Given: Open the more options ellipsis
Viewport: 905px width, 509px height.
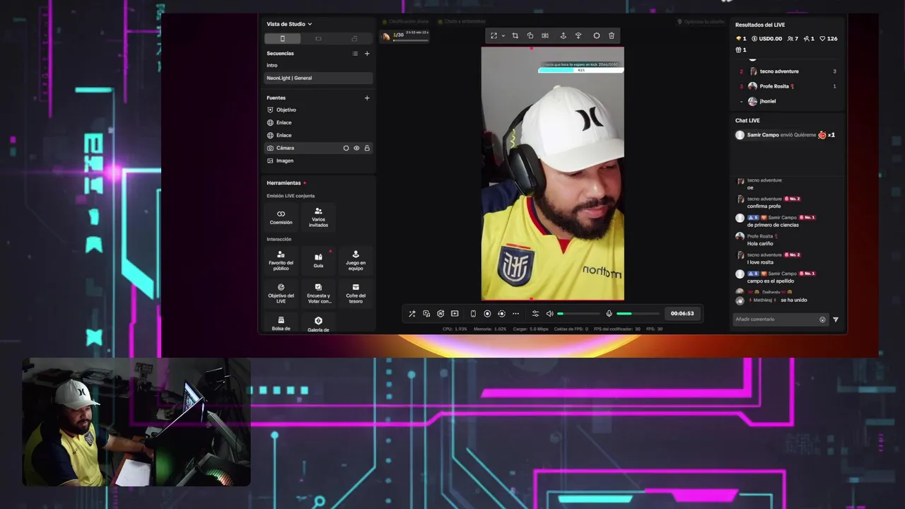Looking at the screenshot, I should [515, 314].
